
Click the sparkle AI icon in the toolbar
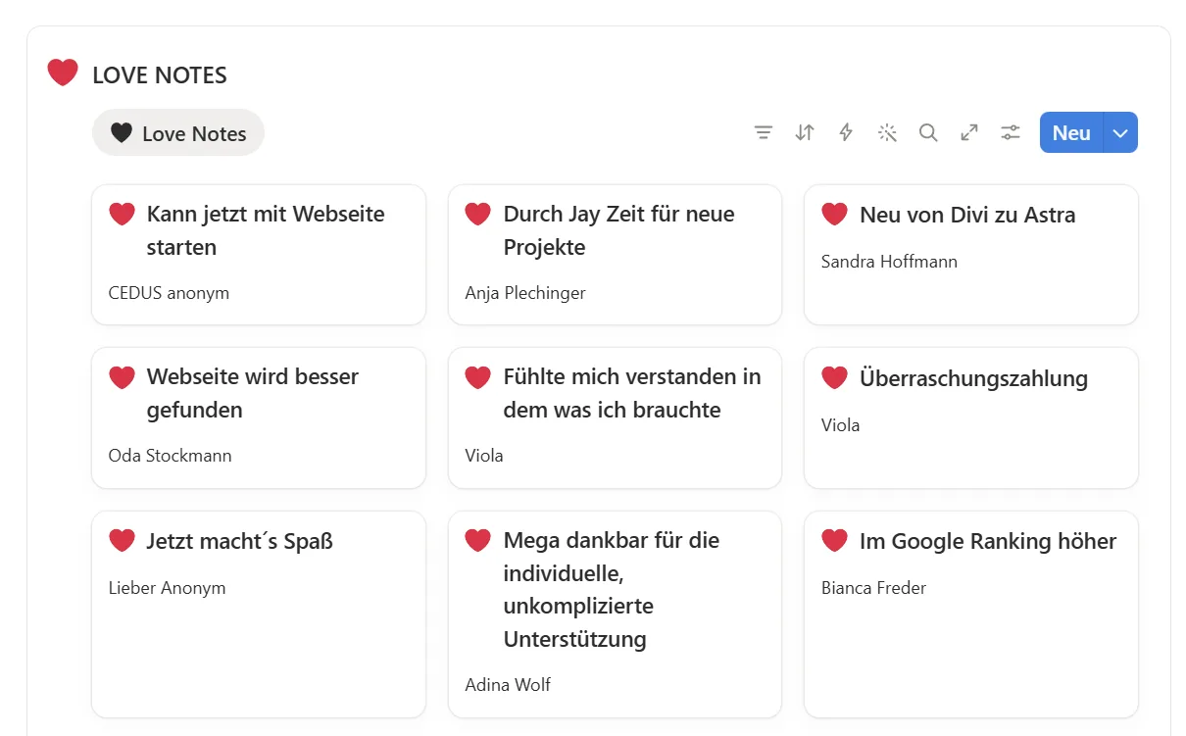(887, 132)
